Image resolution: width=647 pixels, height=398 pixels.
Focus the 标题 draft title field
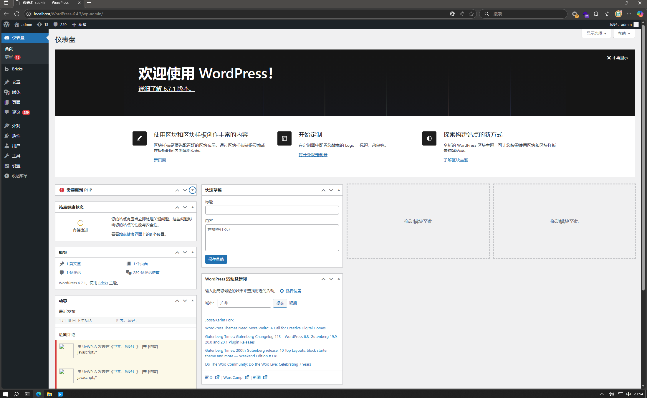click(272, 210)
